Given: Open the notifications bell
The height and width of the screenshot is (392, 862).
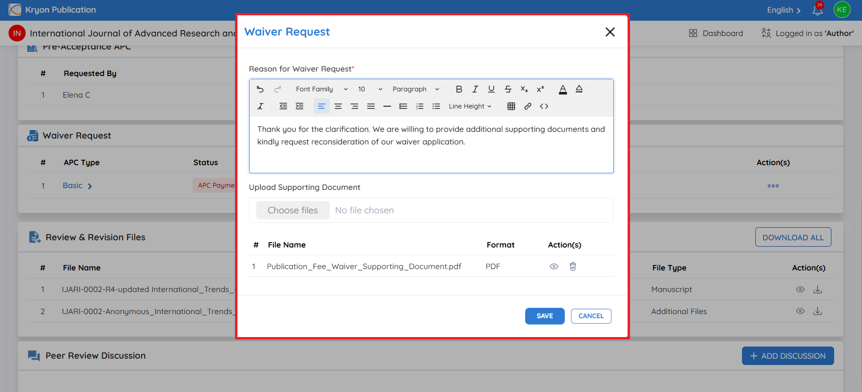Looking at the screenshot, I should click(x=817, y=9).
